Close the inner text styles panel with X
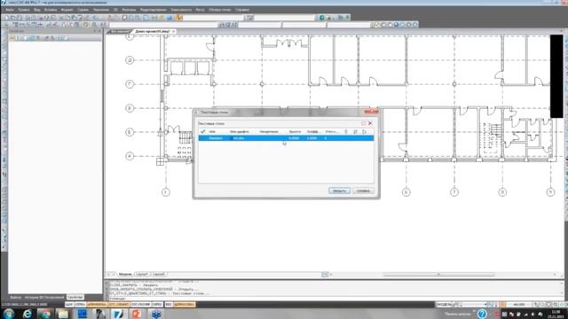 click(370, 123)
